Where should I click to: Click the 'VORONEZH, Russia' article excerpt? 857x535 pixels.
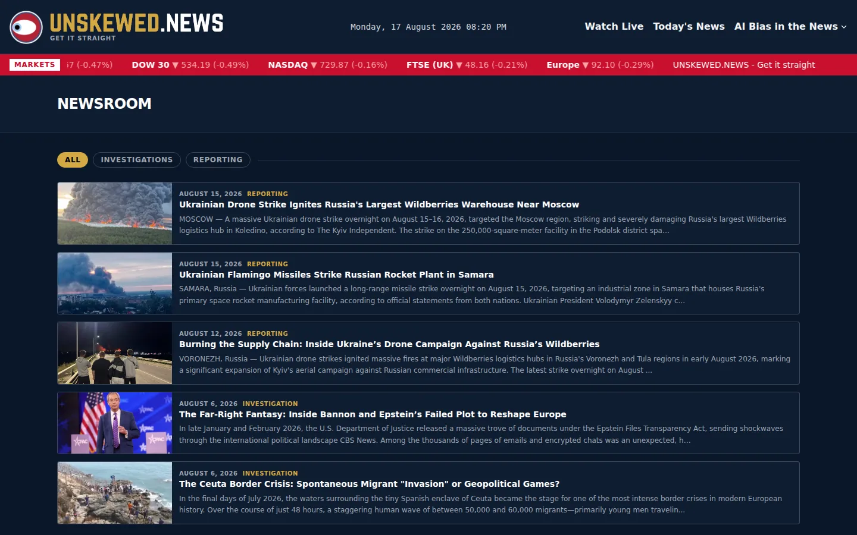pyautogui.click(x=484, y=364)
